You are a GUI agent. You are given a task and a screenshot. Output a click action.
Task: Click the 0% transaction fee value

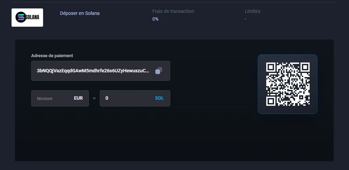click(x=155, y=19)
